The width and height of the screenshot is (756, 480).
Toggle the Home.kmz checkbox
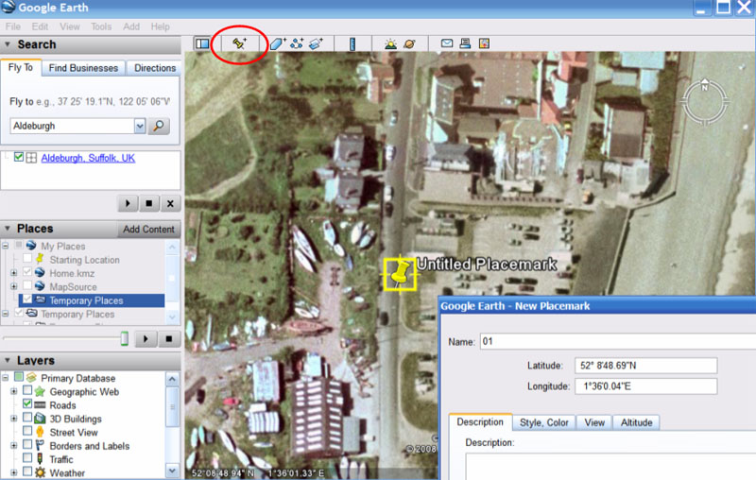coord(27,272)
